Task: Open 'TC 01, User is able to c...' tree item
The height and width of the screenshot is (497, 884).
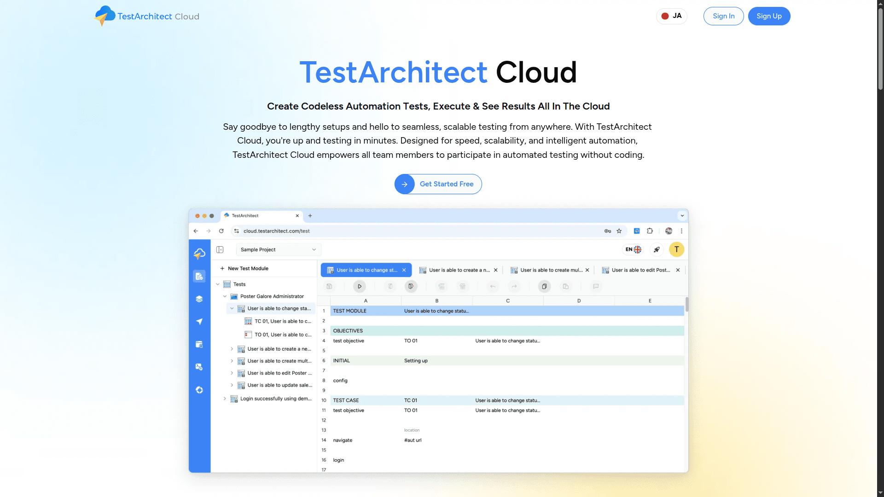Action: (278, 321)
